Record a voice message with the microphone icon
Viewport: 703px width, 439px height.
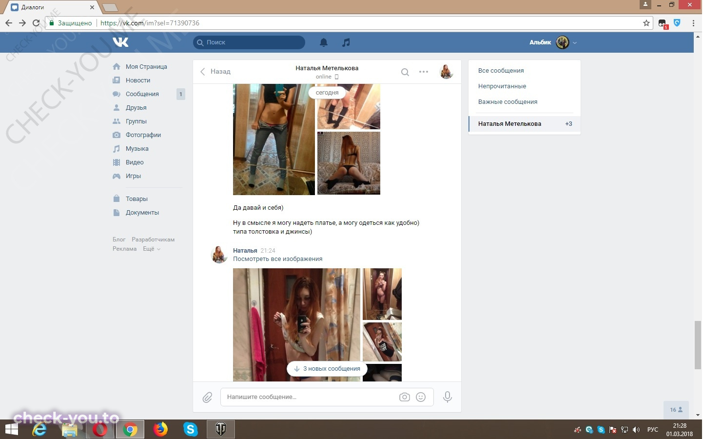[x=447, y=397]
